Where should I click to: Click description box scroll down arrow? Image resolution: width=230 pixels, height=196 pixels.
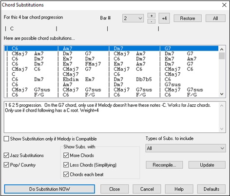222,129
